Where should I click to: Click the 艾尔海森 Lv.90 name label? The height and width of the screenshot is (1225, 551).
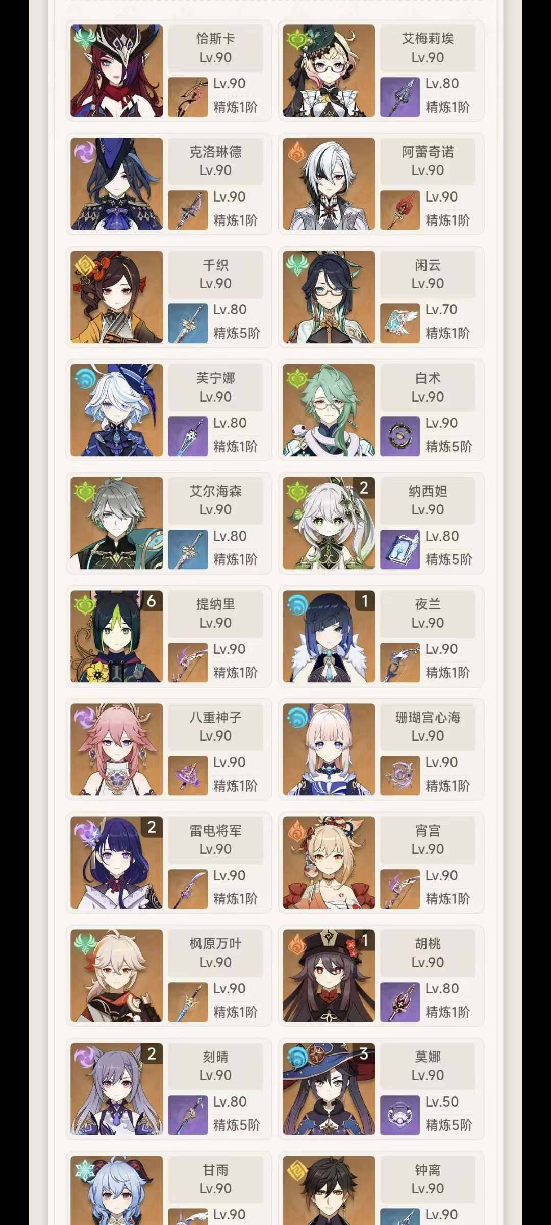pyautogui.click(x=215, y=500)
